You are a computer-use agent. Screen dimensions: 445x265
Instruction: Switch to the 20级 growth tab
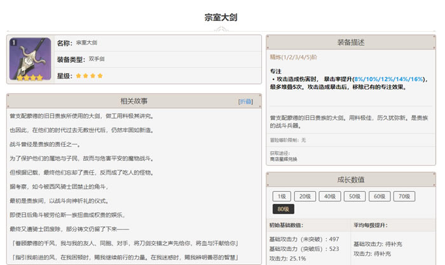305,196
